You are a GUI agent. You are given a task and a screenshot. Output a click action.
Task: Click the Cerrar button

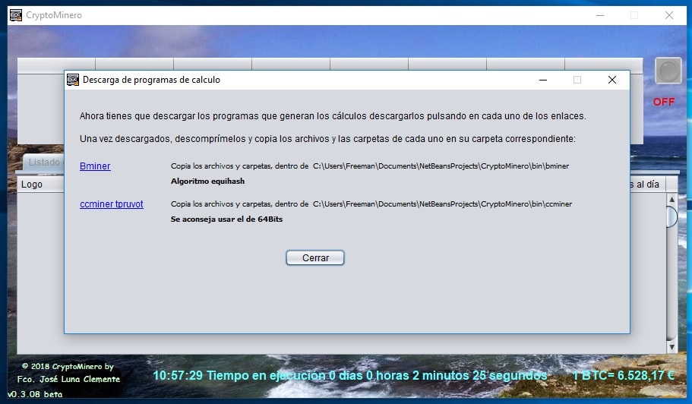coord(315,258)
